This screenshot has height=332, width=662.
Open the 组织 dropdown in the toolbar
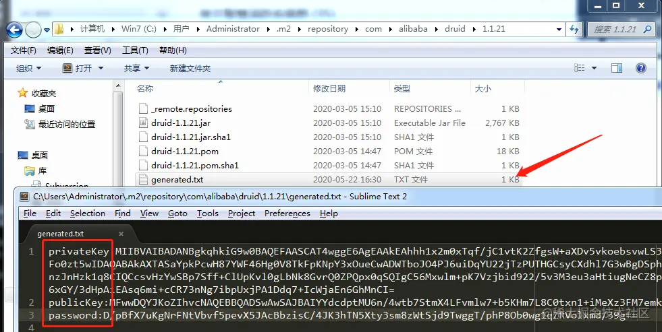click(29, 68)
